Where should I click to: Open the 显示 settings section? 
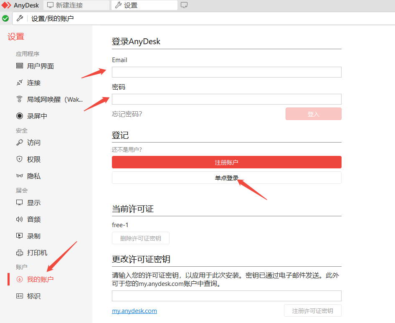tap(34, 203)
